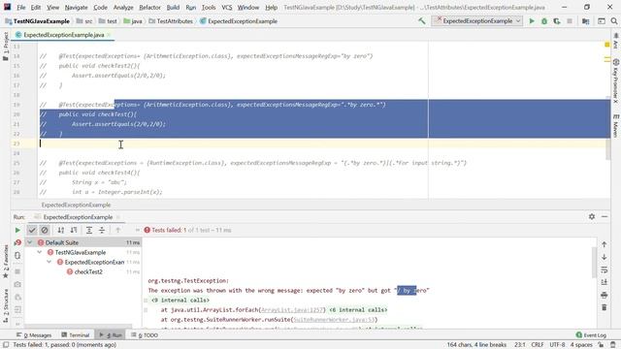Open the VCS menu
621x349 pixels.
point(226,7)
